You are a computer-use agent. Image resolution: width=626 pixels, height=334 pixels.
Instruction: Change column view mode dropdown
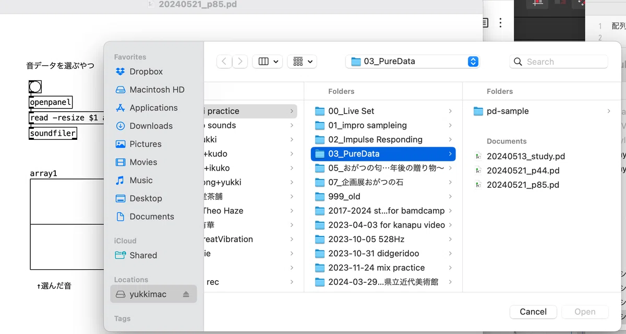268,62
